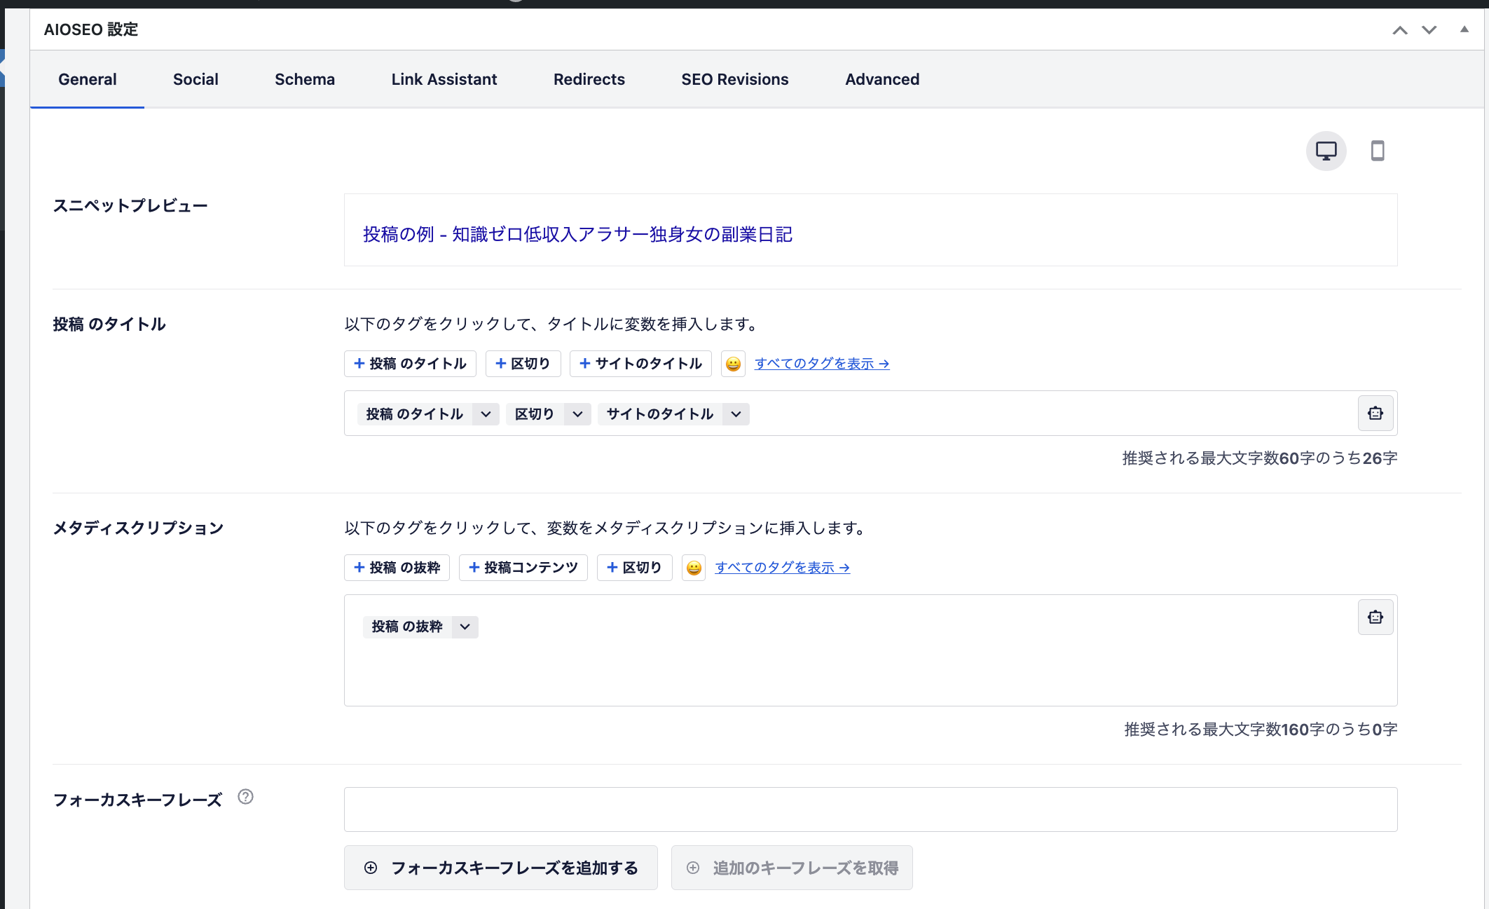Viewport: 1489px width, 909px height.
Task: Click the サイトのタイトル dropdown expander
Action: (x=737, y=414)
